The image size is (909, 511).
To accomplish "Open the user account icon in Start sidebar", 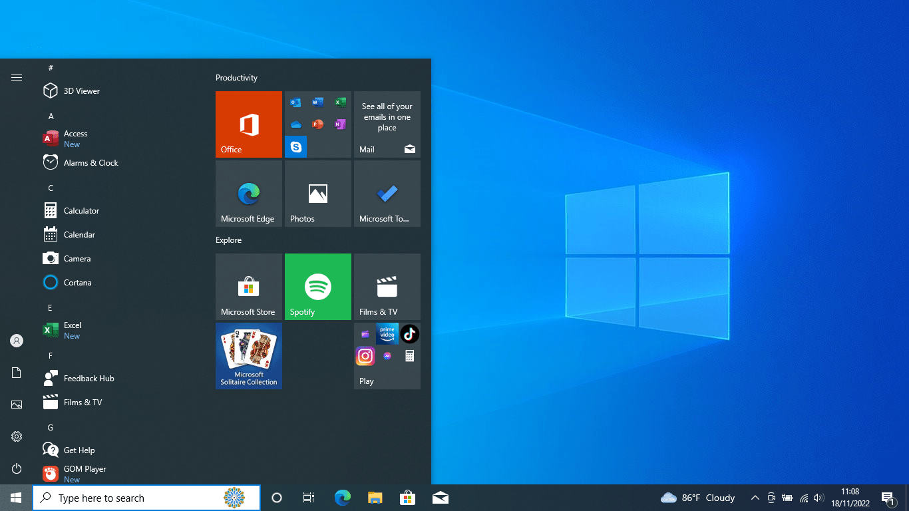I will coord(17,341).
